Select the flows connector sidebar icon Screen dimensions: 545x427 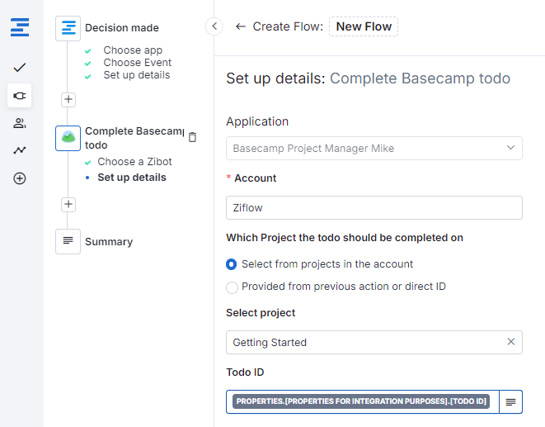[x=20, y=95]
